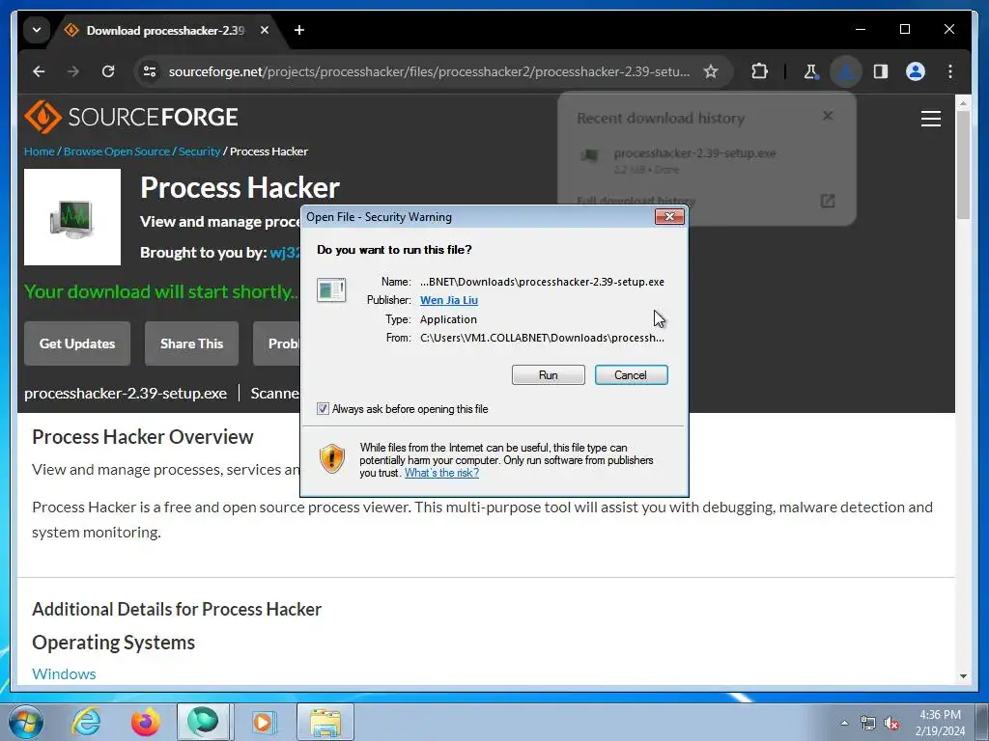The height and width of the screenshot is (741, 989).
Task: Click the processhacker-2.39-setup.exe filename text
Action: coord(126,394)
